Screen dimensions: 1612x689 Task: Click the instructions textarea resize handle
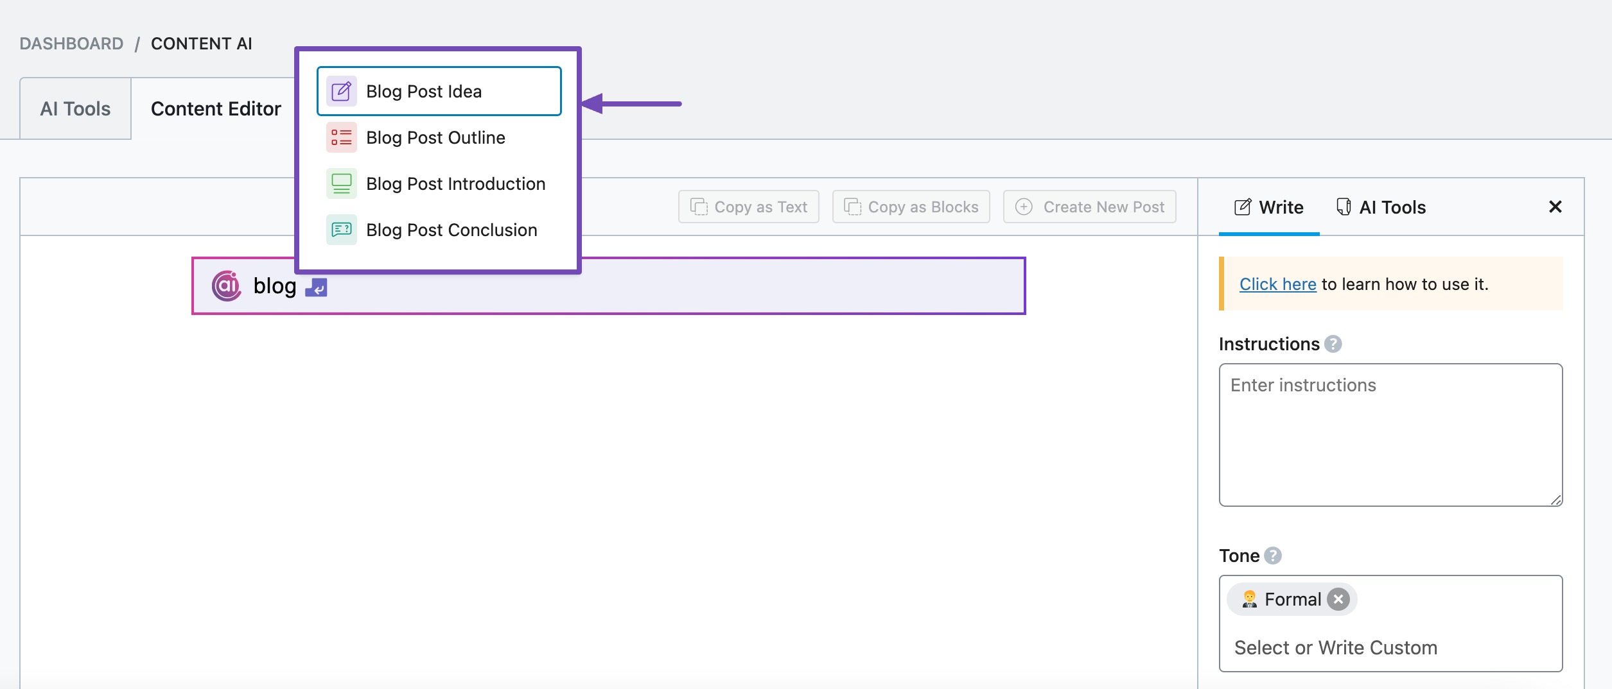pos(1555,500)
